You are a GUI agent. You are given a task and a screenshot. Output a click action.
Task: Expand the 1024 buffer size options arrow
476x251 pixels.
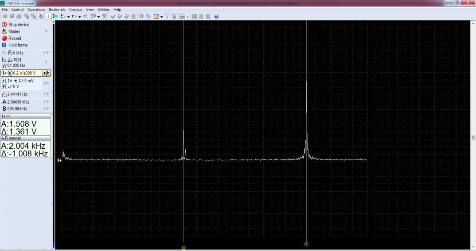46,62
